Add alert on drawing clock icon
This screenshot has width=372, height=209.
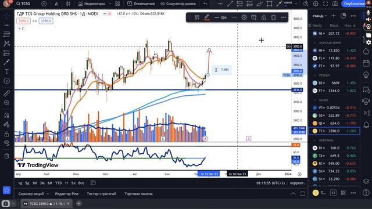point(254,17)
